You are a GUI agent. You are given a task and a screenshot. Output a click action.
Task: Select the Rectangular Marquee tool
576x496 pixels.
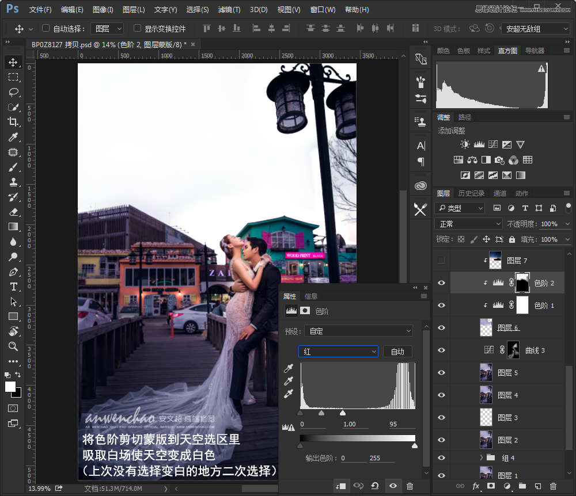click(13, 77)
